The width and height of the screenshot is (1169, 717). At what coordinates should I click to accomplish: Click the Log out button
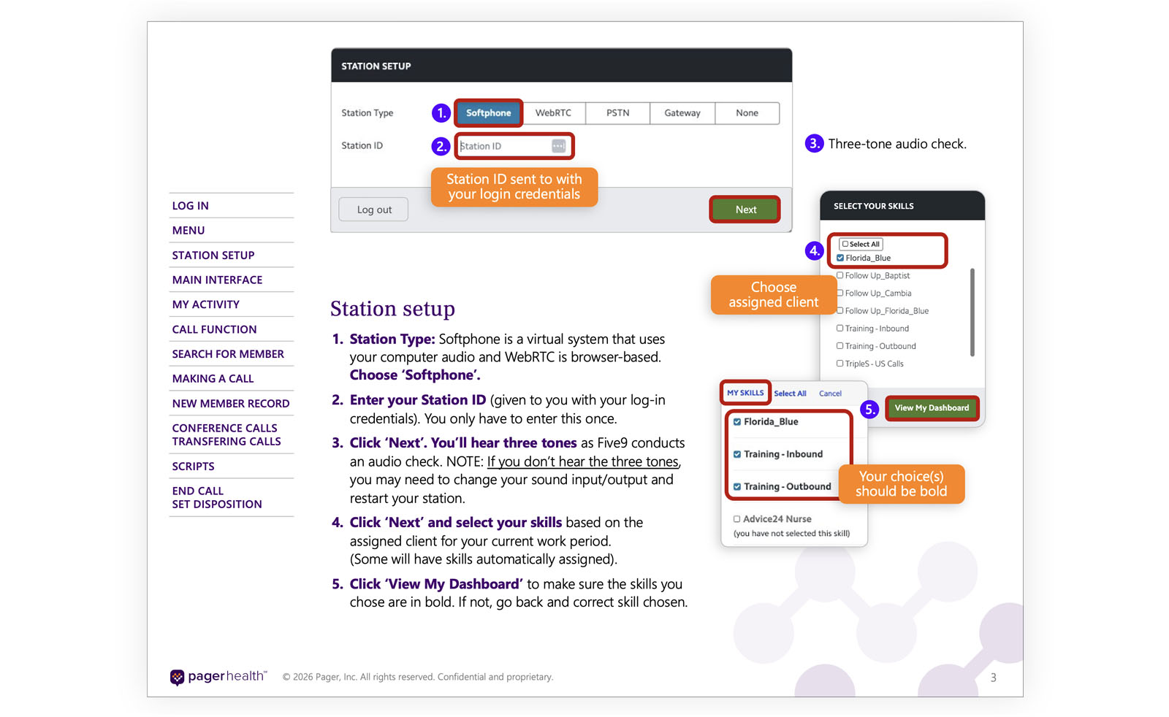click(374, 210)
